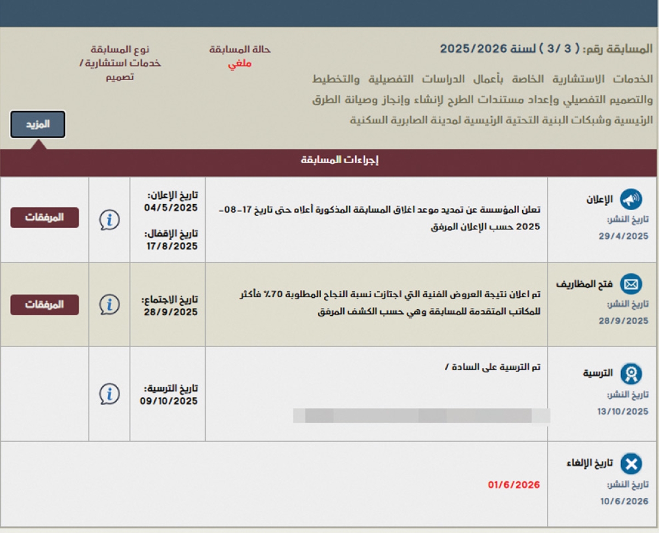The height and width of the screenshot is (533, 659).
Task: Click the technical offers result text
Action: [x=390, y=303]
